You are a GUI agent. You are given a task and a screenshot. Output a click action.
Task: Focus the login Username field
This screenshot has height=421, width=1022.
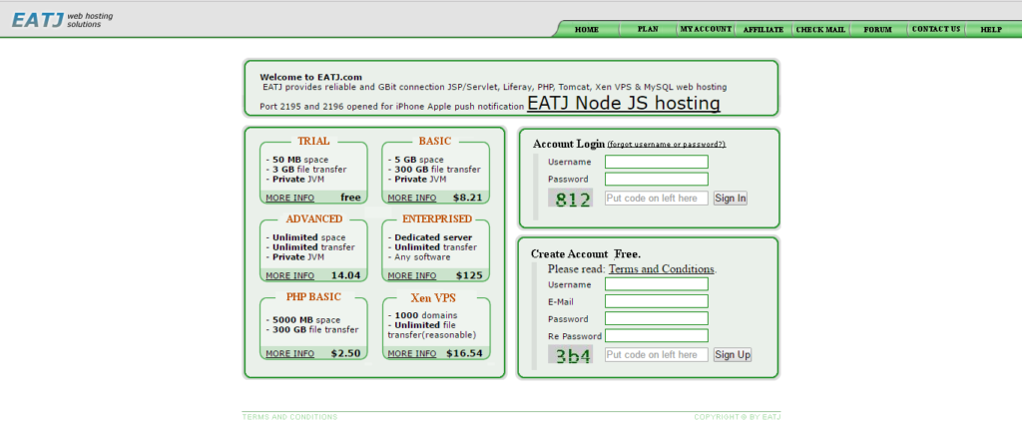(656, 162)
